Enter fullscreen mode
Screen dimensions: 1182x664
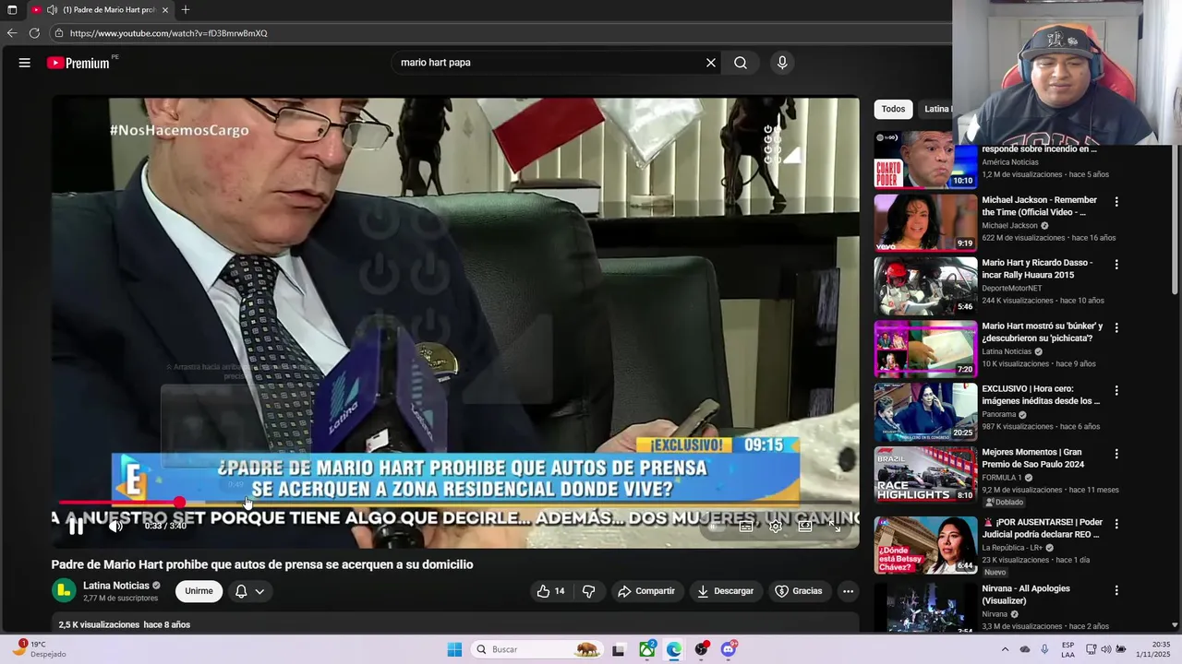pyautogui.click(x=835, y=527)
